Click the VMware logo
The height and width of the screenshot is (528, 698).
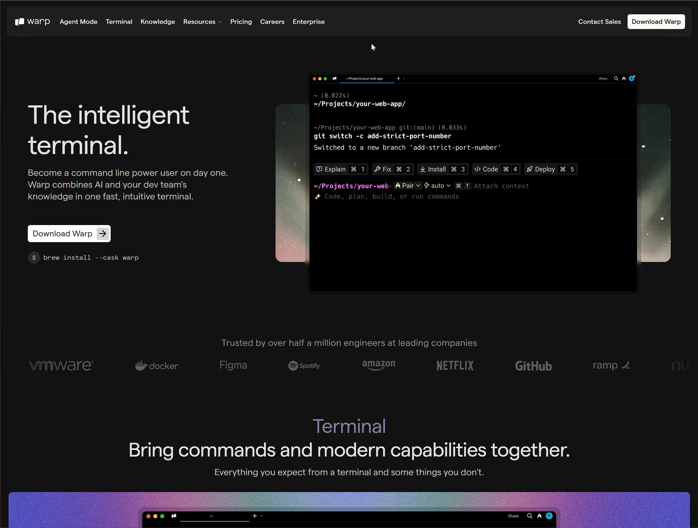61,365
